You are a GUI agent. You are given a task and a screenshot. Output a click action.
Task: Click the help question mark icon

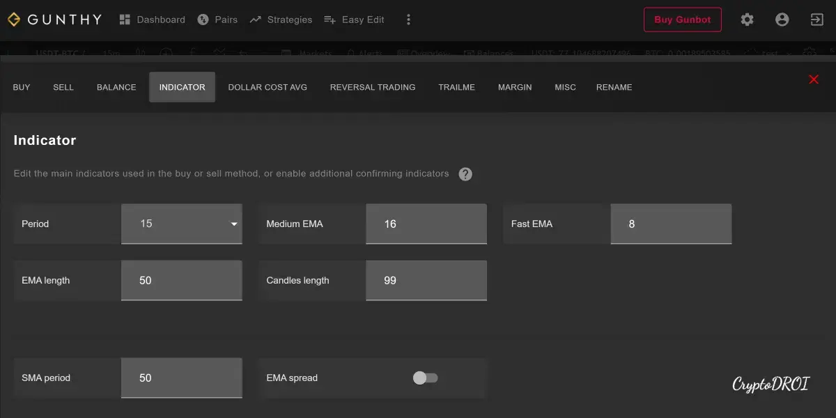pyautogui.click(x=465, y=174)
